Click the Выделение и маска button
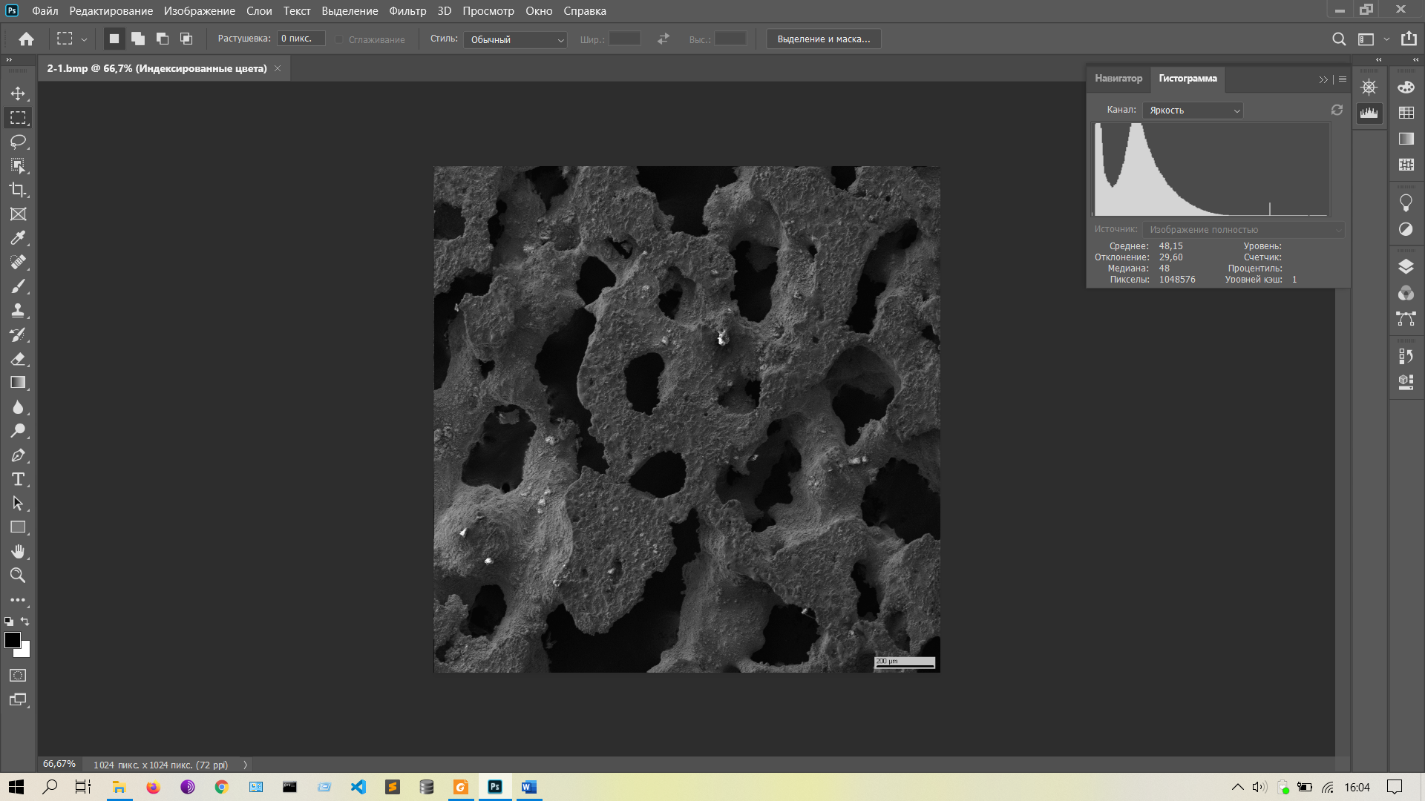Screen dimensions: 1425x801 click(823, 39)
